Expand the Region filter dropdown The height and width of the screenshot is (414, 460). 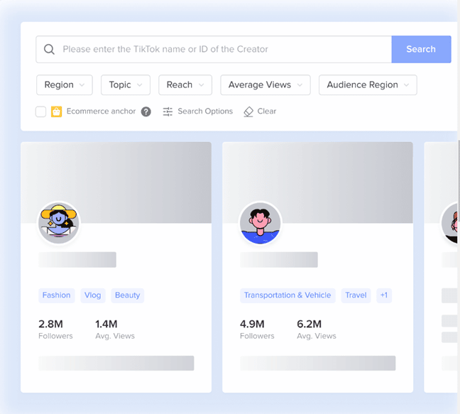click(x=65, y=85)
